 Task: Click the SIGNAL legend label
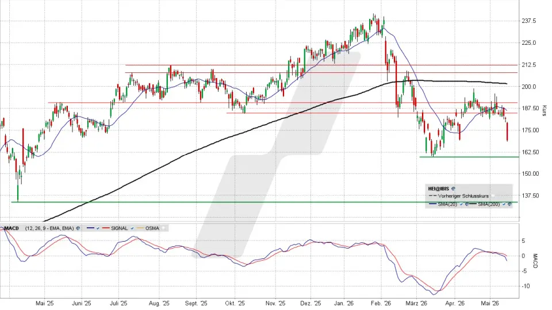coord(120,228)
